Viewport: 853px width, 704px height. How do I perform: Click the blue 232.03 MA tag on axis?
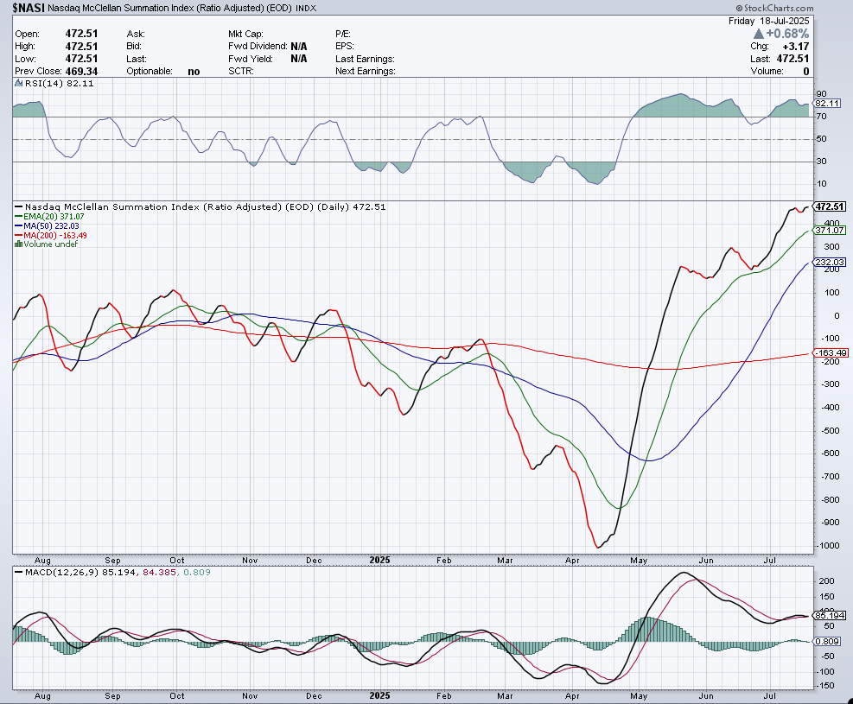pos(830,262)
